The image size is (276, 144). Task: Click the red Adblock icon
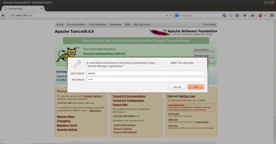coord(260,15)
